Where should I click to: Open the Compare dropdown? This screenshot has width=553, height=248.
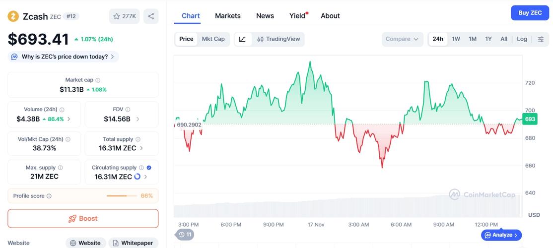click(x=402, y=39)
